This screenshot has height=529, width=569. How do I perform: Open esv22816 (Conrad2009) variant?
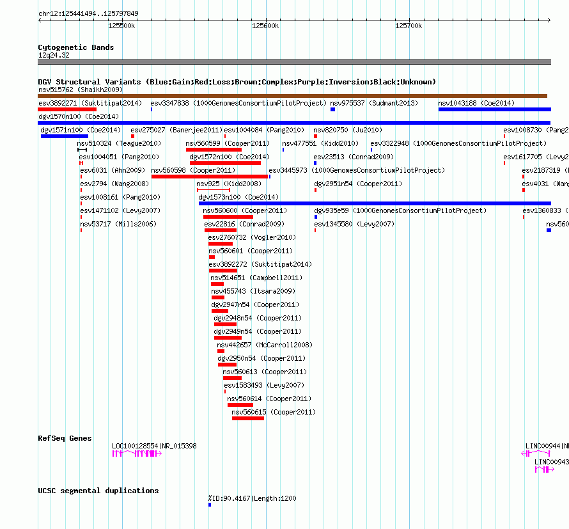pyautogui.click(x=245, y=224)
